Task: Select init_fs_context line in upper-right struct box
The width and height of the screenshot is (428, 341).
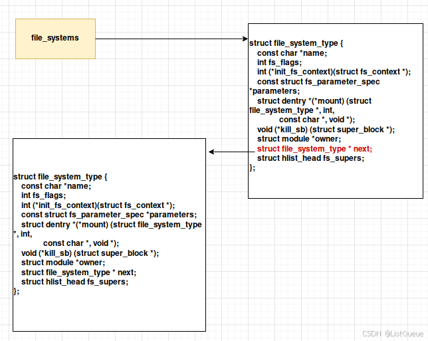Action: [x=334, y=72]
